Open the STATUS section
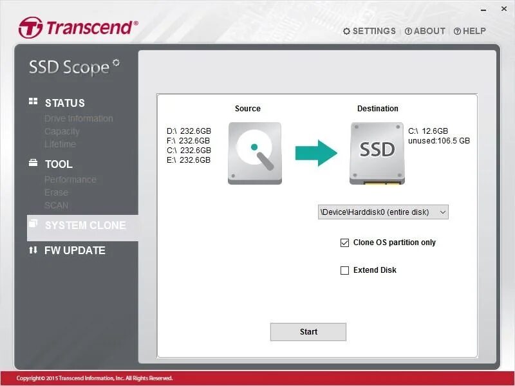515x386 pixels. (x=65, y=103)
